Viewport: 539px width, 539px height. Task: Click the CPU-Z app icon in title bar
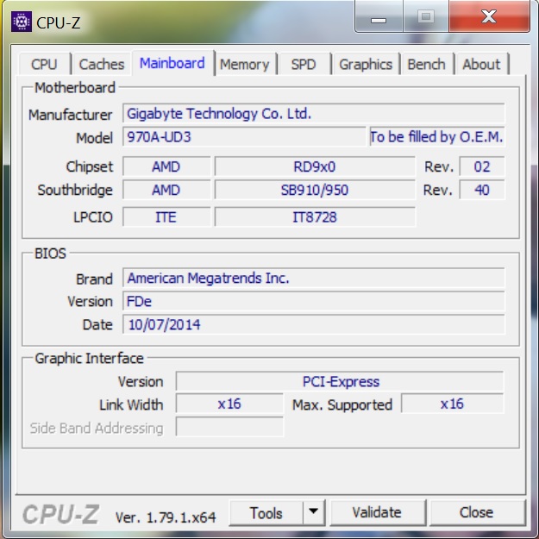click(x=22, y=22)
